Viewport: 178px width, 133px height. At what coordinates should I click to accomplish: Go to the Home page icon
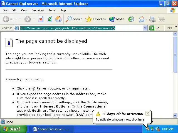pyautogui.click(x=58, y=19)
